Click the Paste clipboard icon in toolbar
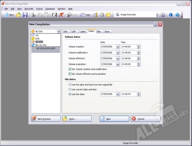This screenshot has width=192, height=146. [46, 15]
